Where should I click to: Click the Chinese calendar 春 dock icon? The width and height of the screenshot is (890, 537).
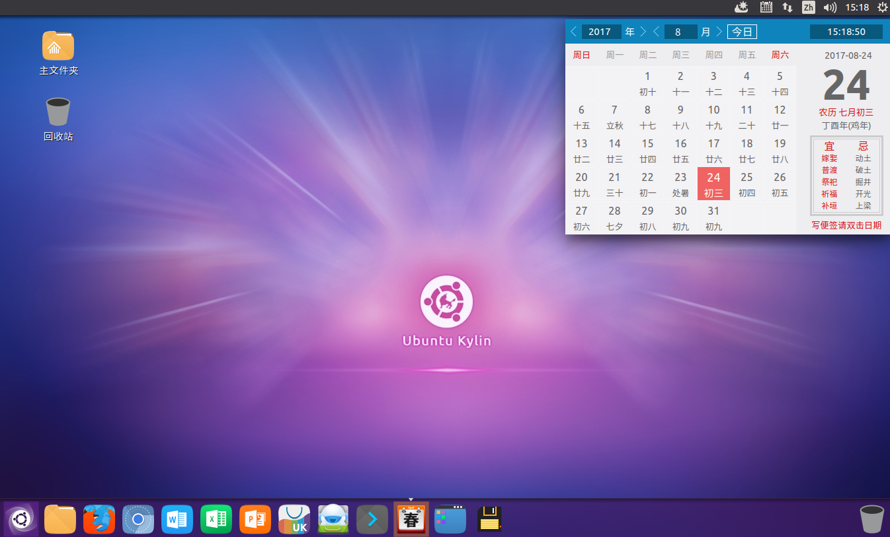(411, 519)
